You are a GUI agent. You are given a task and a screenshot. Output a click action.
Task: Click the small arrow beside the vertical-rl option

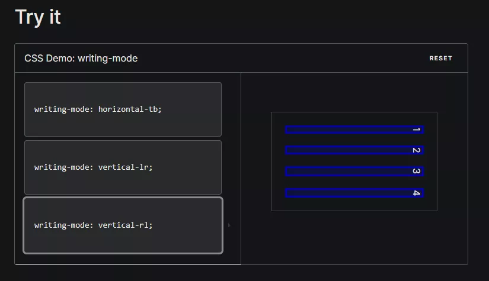click(229, 225)
